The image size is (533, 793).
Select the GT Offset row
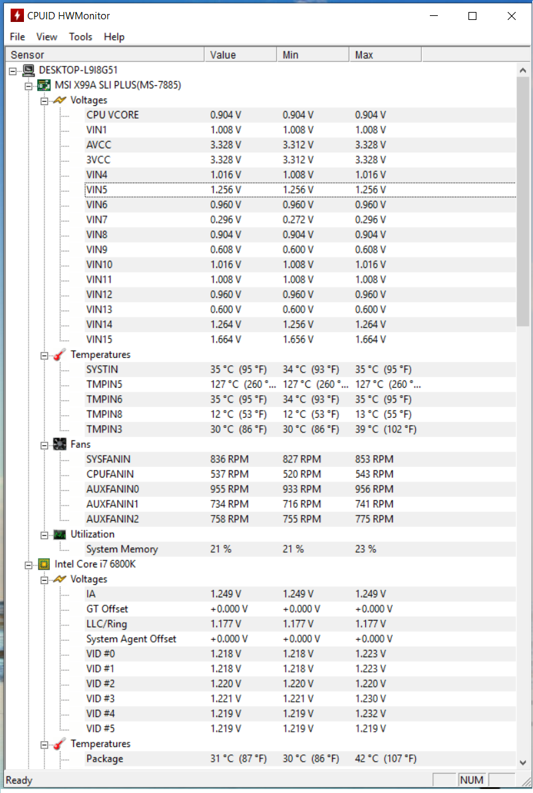click(x=300, y=609)
